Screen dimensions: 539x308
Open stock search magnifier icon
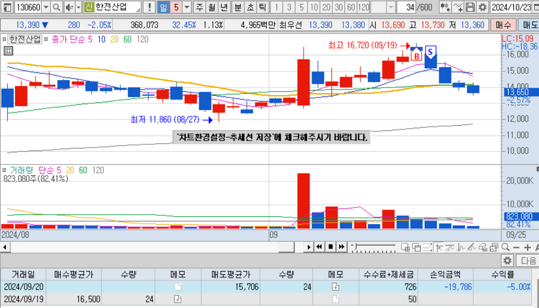(57, 7)
